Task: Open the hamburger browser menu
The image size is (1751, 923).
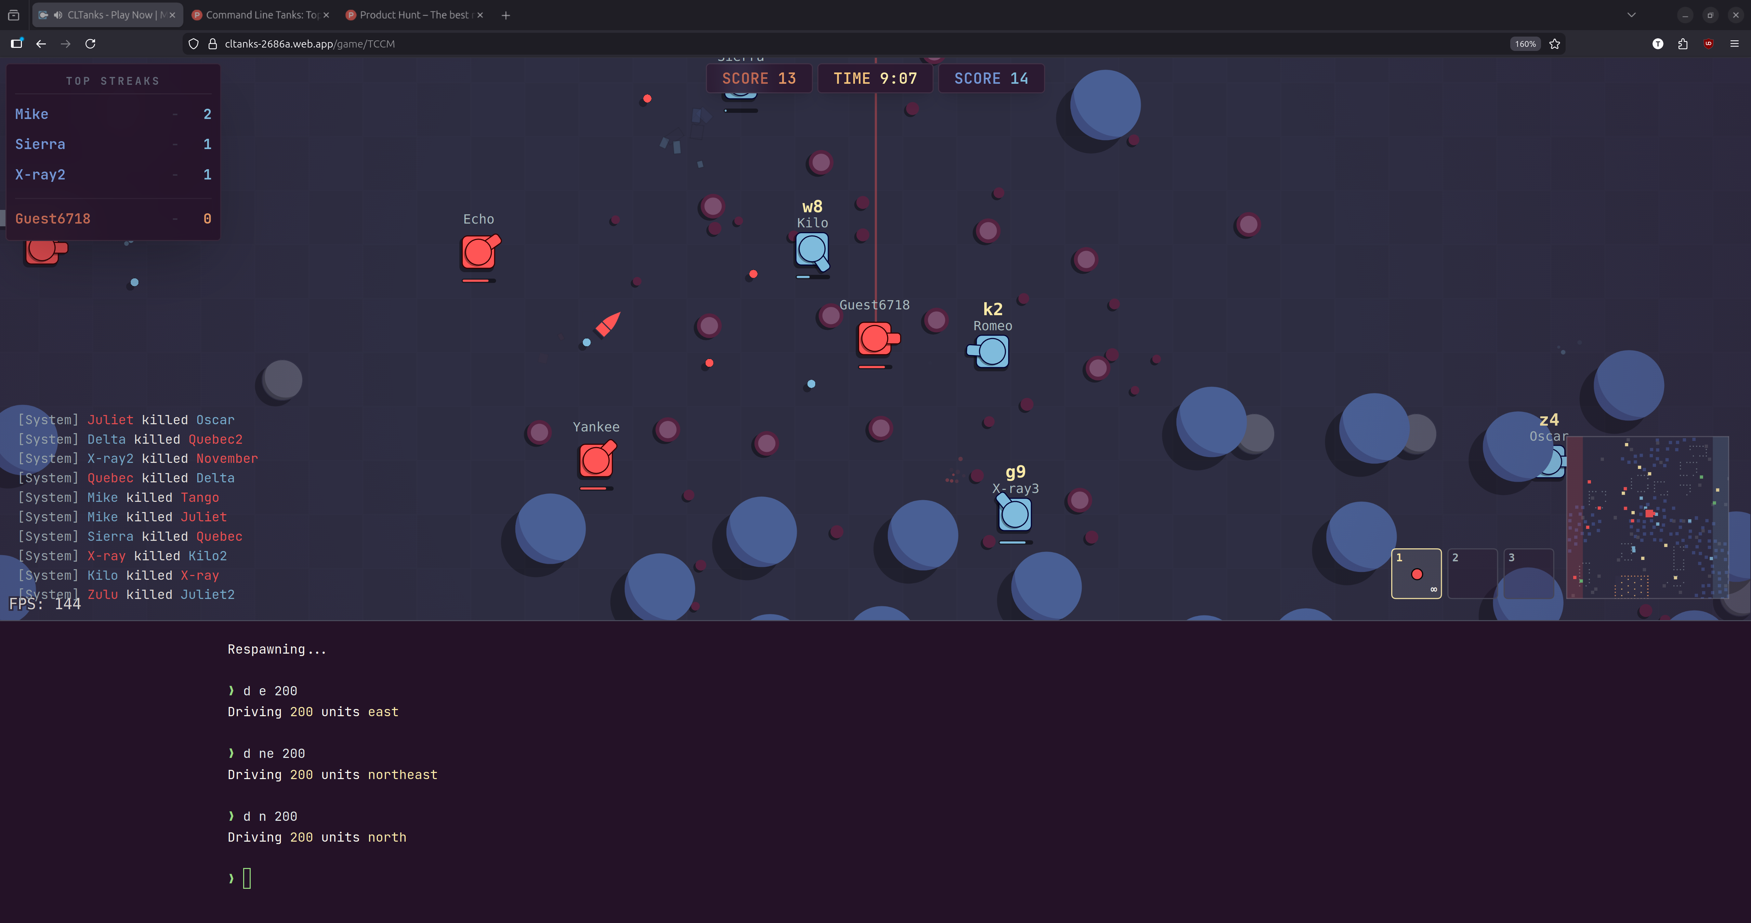Action: click(1734, 43)
